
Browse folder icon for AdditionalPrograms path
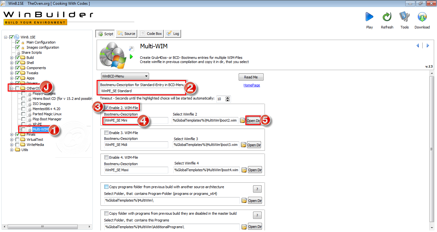pyautogui.click(x=244, y=227)
